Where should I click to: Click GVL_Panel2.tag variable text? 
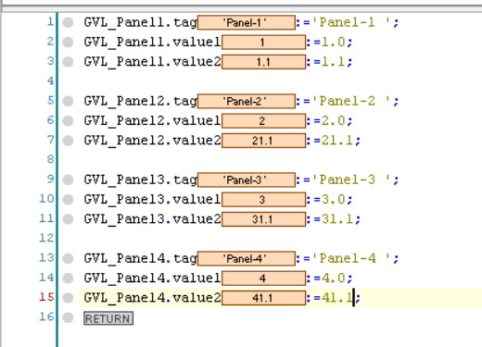coord(141,101)
